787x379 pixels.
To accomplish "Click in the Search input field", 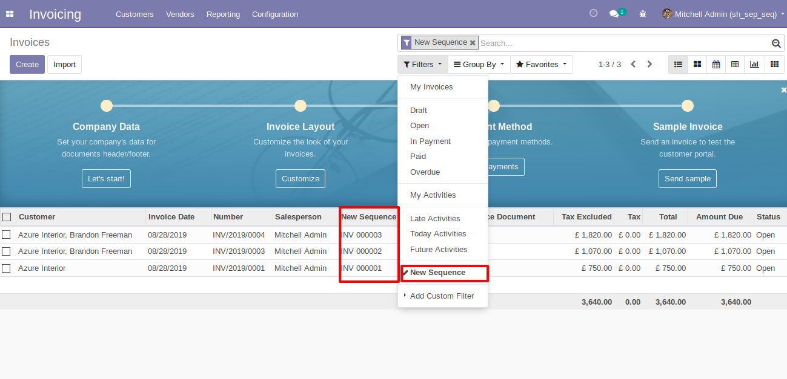I will click(x=624, y=43).
